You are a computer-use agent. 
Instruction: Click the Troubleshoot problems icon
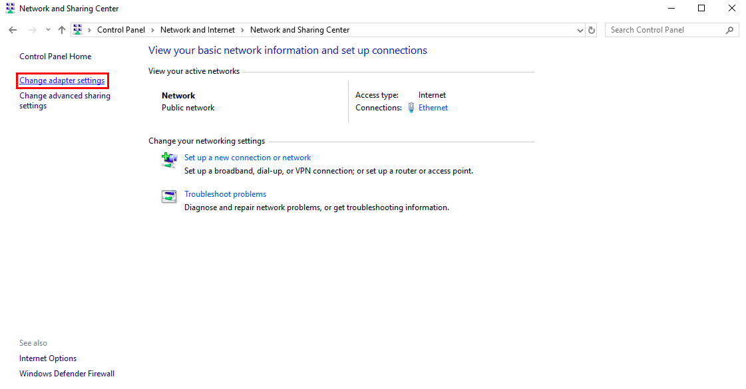click(170, 196)
